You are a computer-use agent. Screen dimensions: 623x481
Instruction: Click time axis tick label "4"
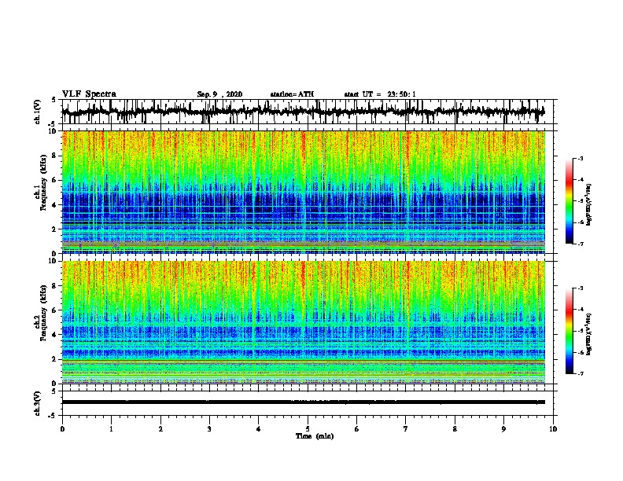coord(259,429)
